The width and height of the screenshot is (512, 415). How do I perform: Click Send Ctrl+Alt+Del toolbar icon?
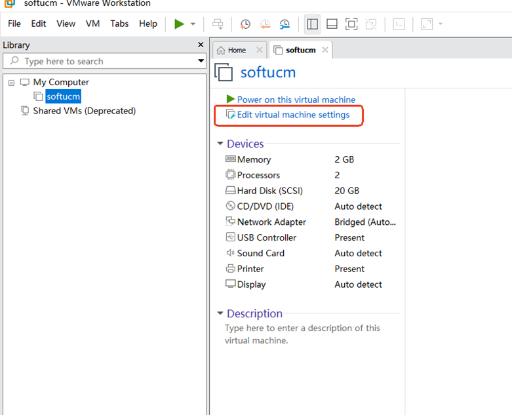(218, 24)
